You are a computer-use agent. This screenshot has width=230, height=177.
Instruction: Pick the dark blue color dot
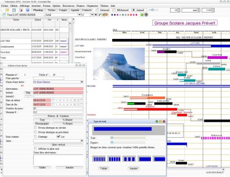coord(112,15)
